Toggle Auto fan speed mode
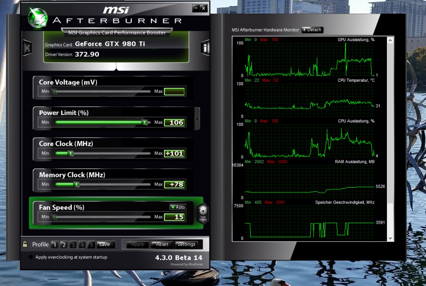Viewport: 426px width, 286px height. 178,207
